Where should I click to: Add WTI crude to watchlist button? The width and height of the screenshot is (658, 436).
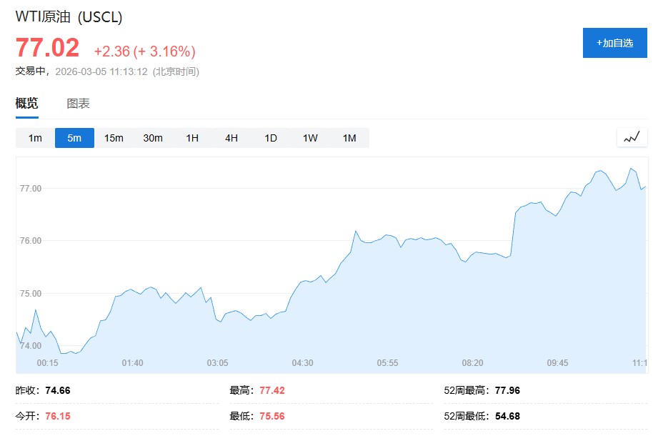[x=614, y=43]
